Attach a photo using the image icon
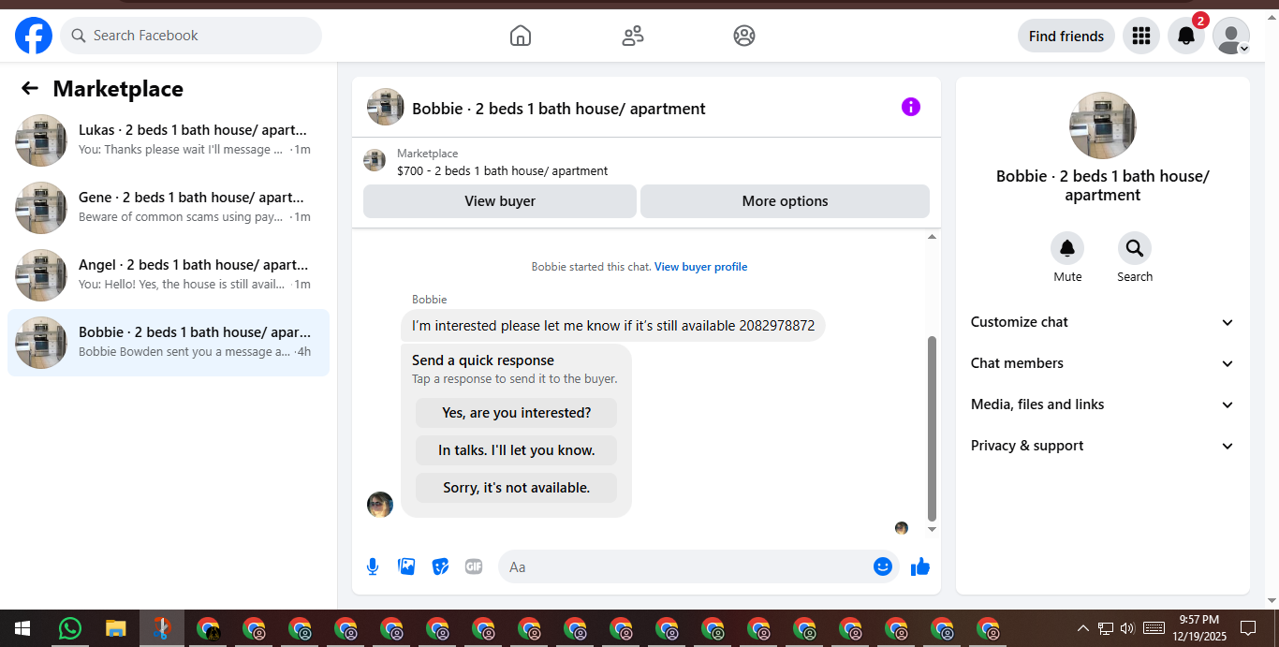This screenshot has height=647, width=1279. (x=406, y=566)
